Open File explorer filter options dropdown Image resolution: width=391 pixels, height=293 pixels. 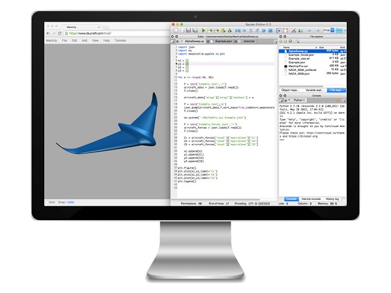298,42
